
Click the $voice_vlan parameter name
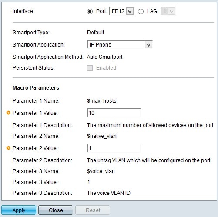tap(101, 171)
